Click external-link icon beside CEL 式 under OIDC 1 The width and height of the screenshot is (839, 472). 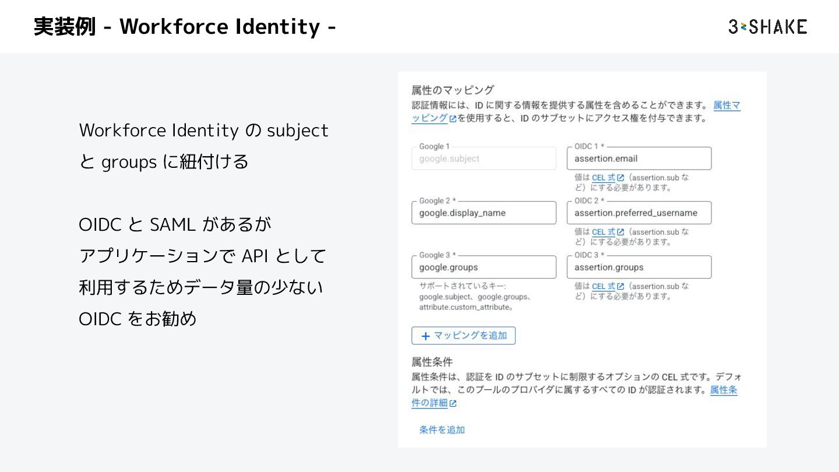pyautogui.click(x=621, y=178)
